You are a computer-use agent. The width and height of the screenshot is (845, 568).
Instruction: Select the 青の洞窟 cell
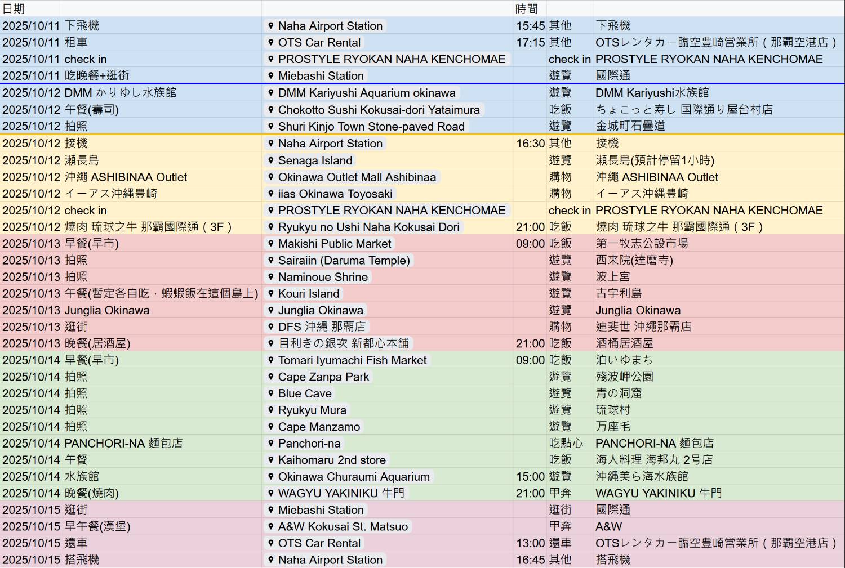pyautogui.click(x=719, y=393)
